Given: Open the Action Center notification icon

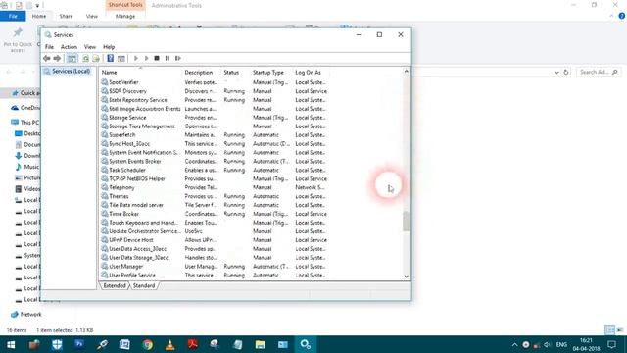Looking at the screenshot, I should click(x=611, y=344).
